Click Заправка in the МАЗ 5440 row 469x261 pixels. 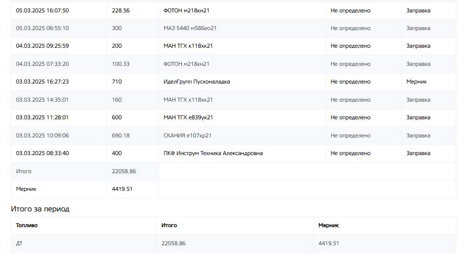pyautogui.click(x=418, y=28)
